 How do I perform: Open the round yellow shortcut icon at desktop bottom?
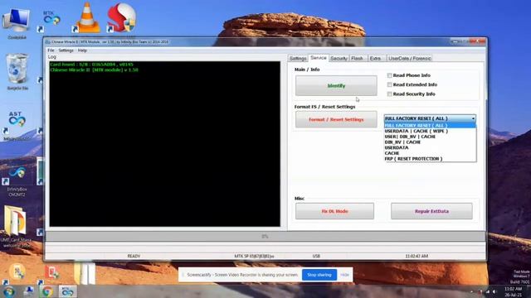pyautogui.click(x=17, y=273)
